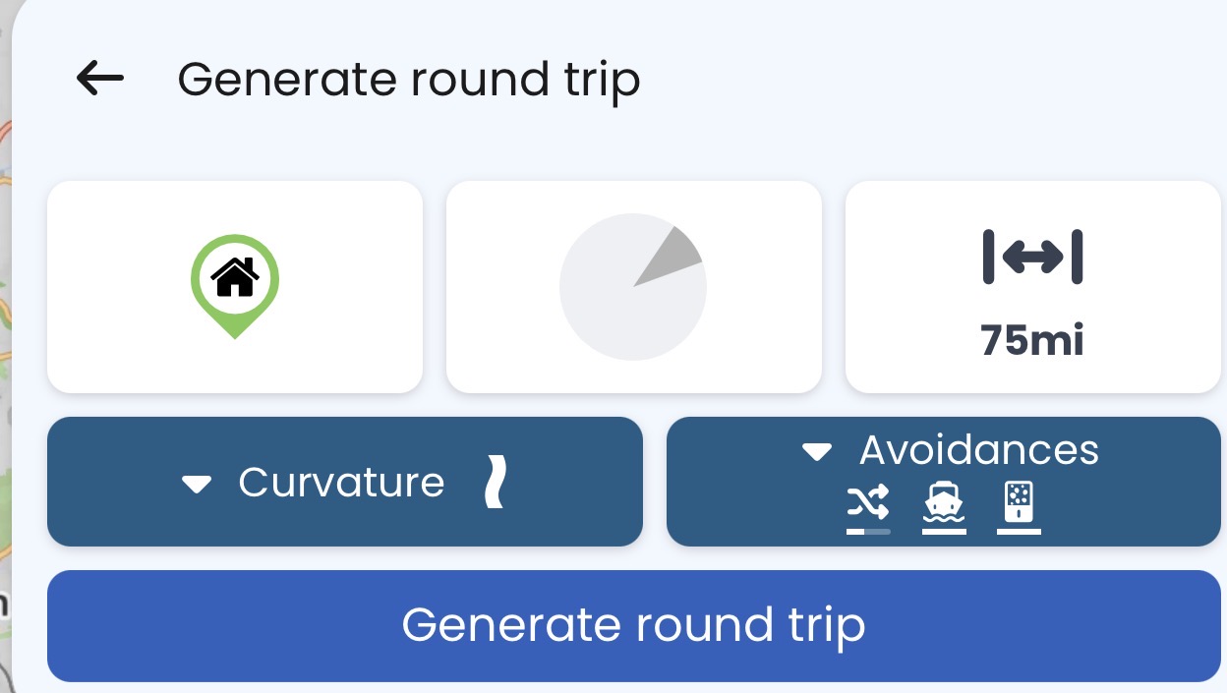Expand the Curvature dropdown arrow

[x=198, y=484]
